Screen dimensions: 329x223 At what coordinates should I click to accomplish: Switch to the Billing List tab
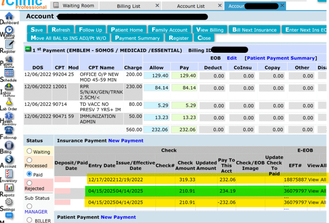pyautogui.click(x=128, y=6)
